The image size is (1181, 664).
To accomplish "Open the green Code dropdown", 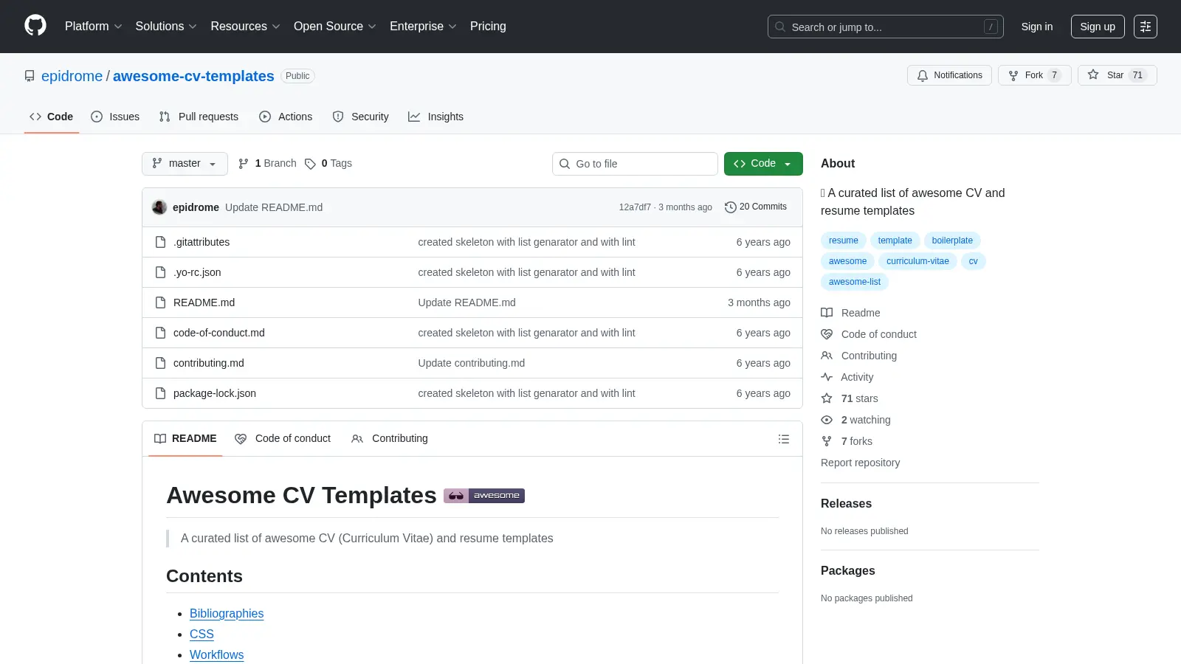I will pos(763,164).
